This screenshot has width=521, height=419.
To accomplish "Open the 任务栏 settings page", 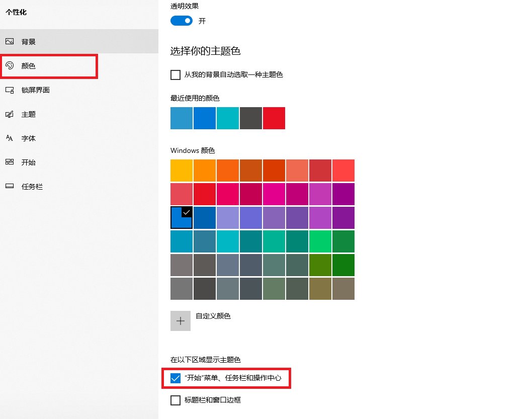I will click(32, 186).
